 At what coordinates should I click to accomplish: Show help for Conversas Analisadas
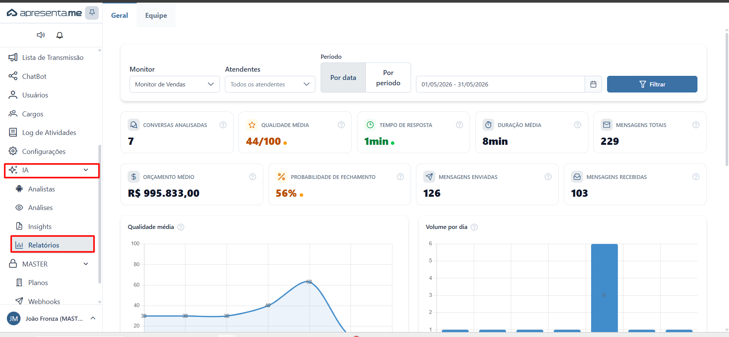(223, 125)
